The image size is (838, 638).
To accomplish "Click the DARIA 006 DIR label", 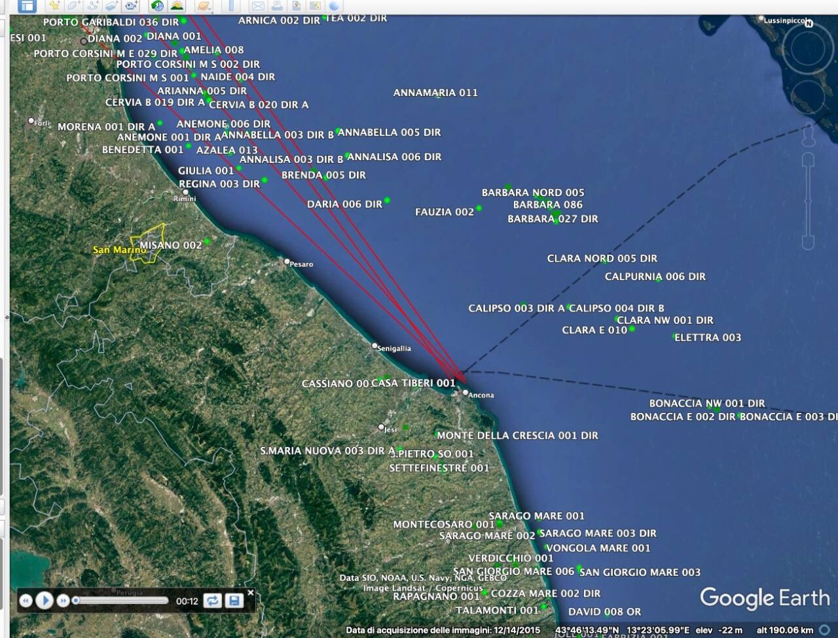I will point(344,204).
